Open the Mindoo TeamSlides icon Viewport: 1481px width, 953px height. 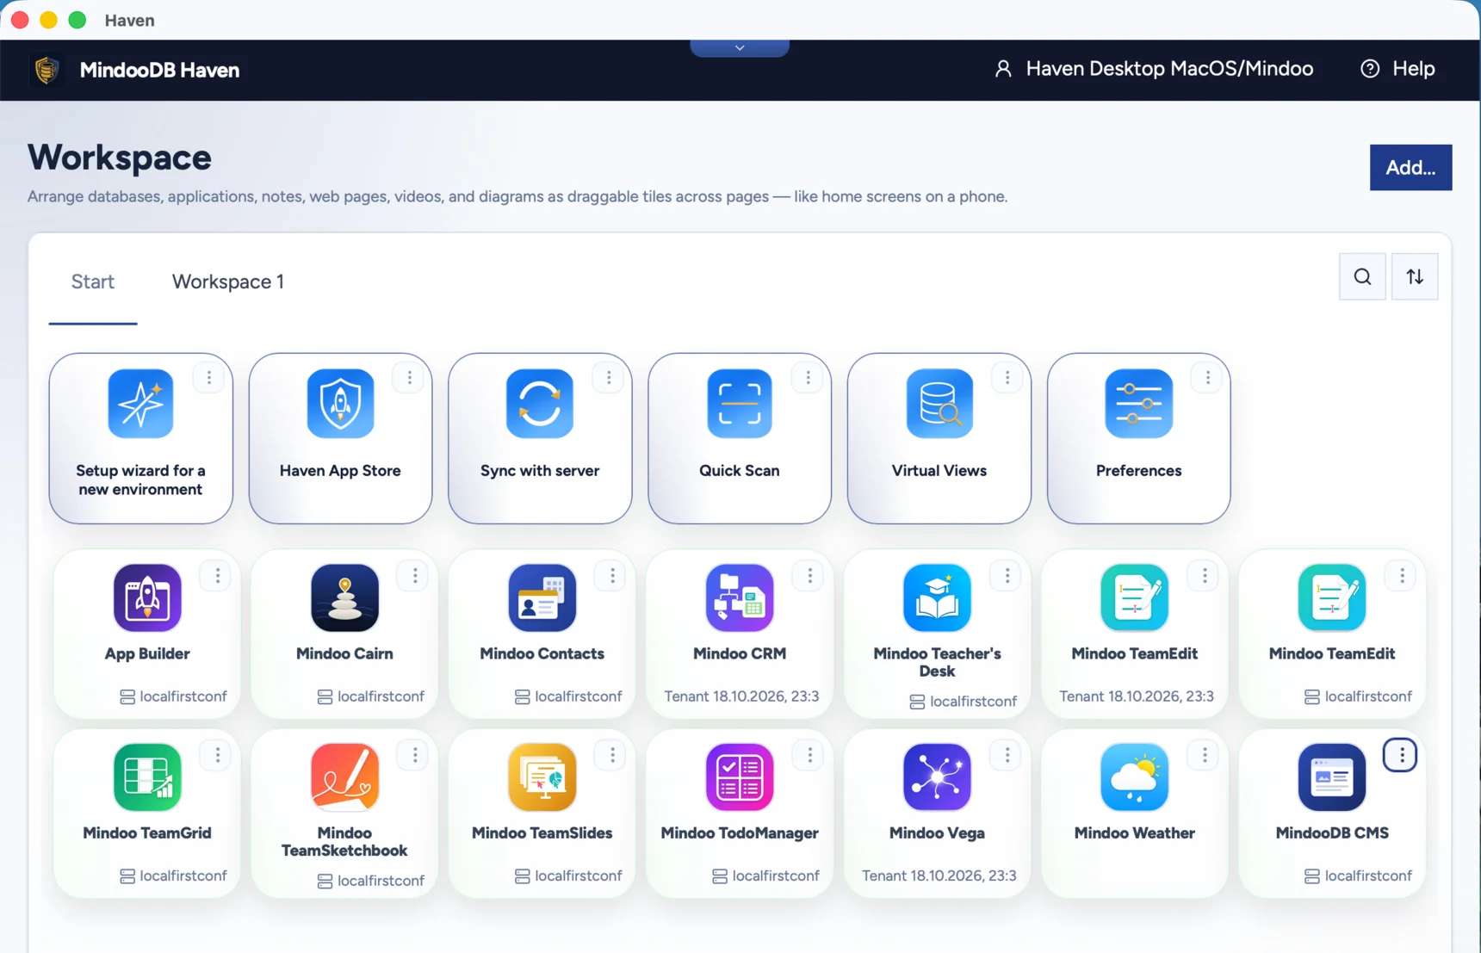click(x=542, y=777)
